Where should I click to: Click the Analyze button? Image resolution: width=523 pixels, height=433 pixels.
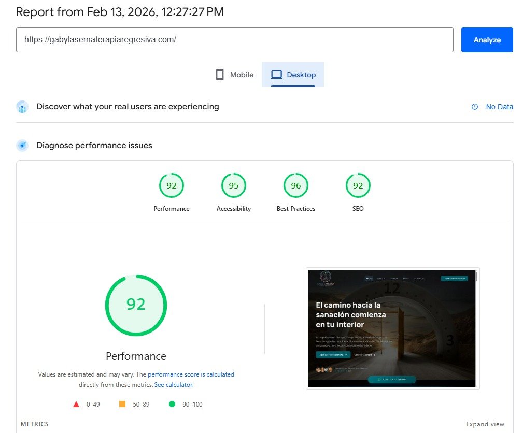[486, 39]
